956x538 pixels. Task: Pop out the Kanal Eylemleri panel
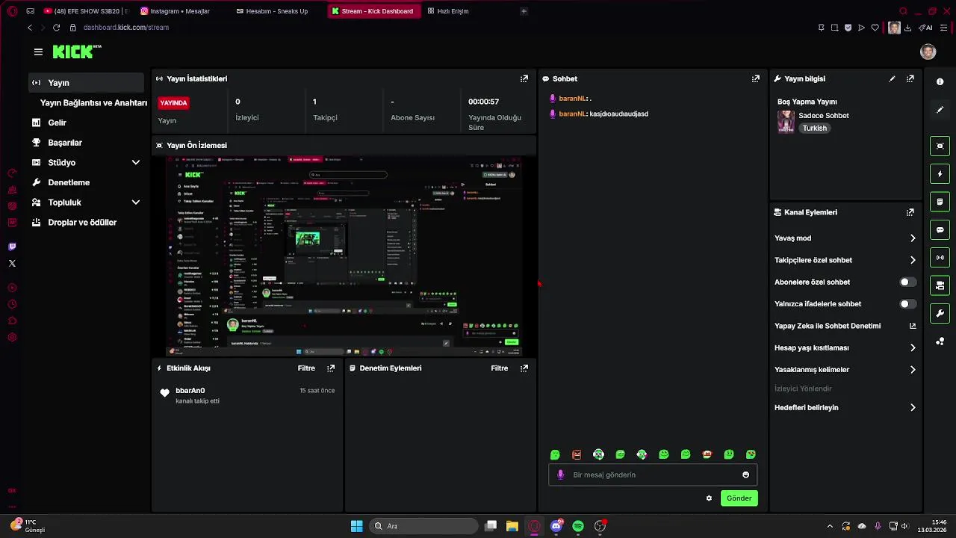[x=910, y=212]
